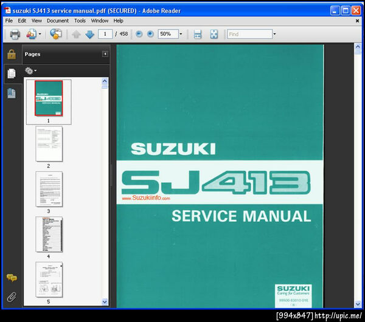This screenshot has height=322, width=365.
Task: Open the Document menu
Action: [58, 21]
